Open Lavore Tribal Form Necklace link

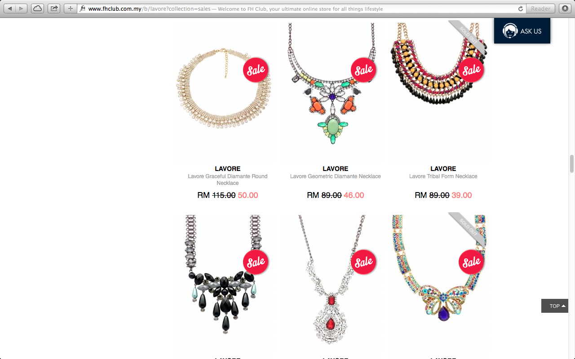(443, 176)
